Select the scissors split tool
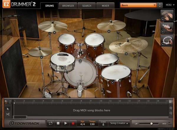This screenshot has height=130, width=177. 8,114
